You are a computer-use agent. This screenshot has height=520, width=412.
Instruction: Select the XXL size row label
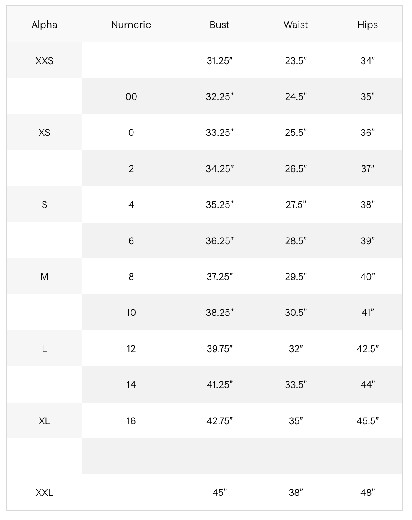point(44,492)
